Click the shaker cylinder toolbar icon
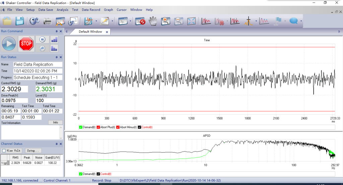Image resolution: width=343 pixels, height=185 pixels. click(47, 21)
